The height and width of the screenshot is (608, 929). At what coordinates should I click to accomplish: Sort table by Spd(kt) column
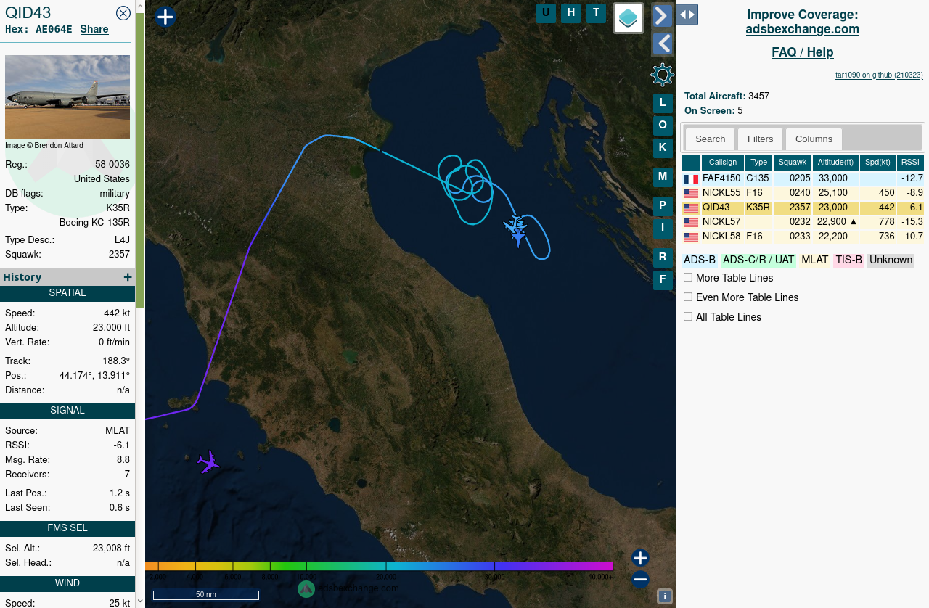[x=877, y=163]
